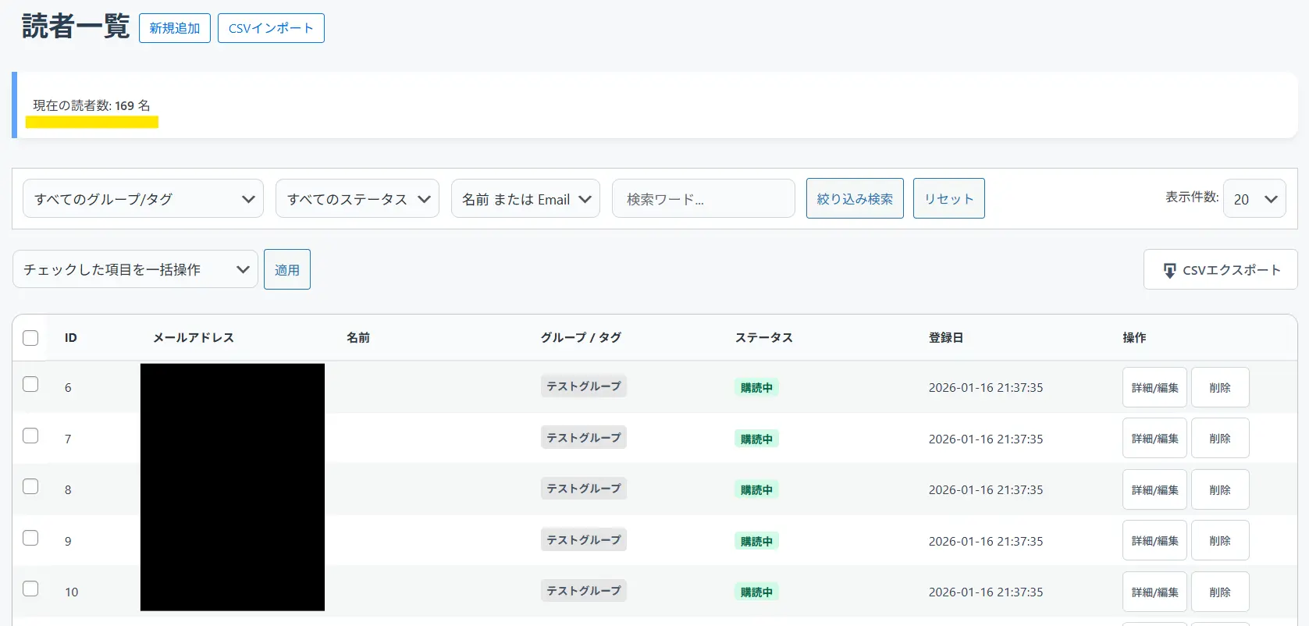Tick the select-all checkbox in table header
Viewport: 1309px width, 626px height.
(x=30, y=338)
